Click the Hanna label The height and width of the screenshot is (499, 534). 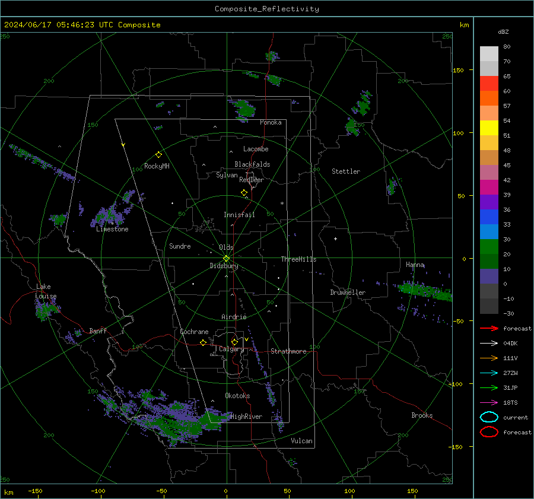(415, 265)
